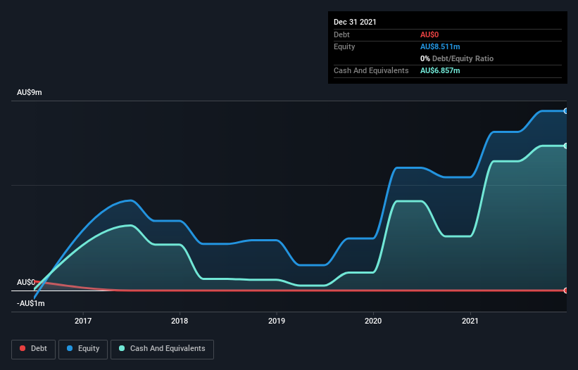This screenshot has height=370, width=578.
Task: Click the Dec 31 2021 tooltip date
Action: [355, 22]
